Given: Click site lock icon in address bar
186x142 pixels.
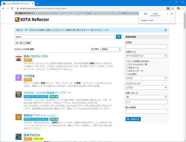Looking at the screenshot, I should pyautogui.click(x=18, y=8).
